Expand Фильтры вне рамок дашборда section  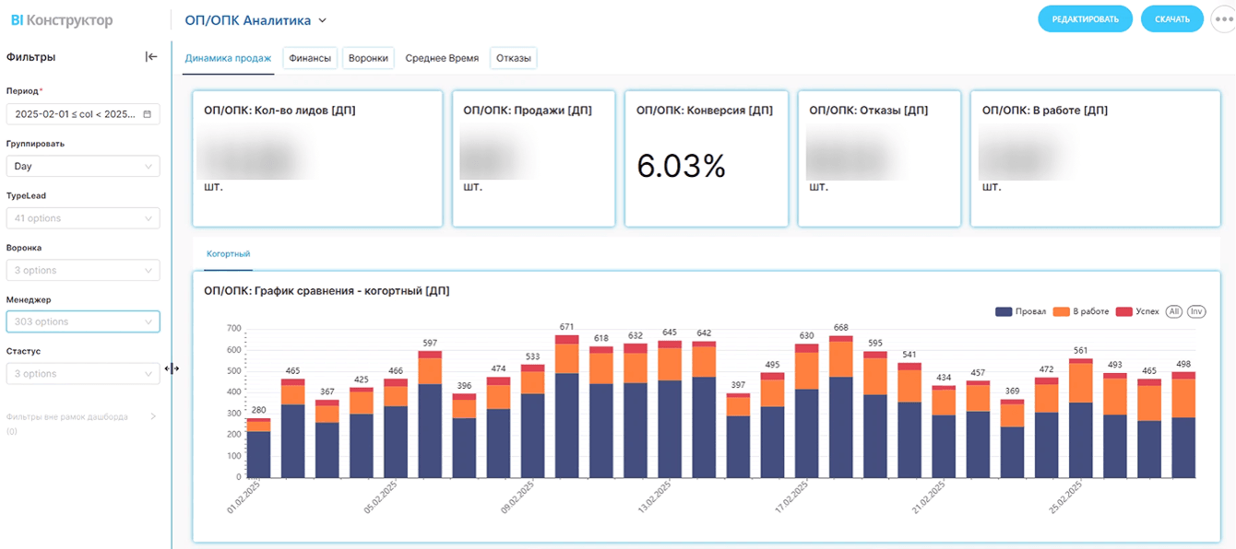pos(153,417)
